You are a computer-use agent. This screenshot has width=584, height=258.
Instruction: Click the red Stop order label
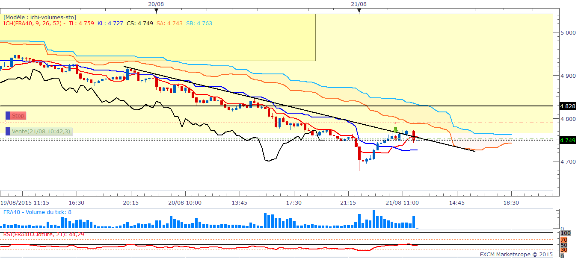(18, 115)
